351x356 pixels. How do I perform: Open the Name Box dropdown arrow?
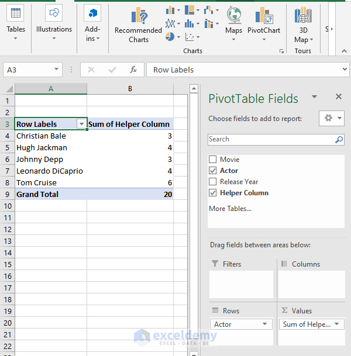[56, 69]
